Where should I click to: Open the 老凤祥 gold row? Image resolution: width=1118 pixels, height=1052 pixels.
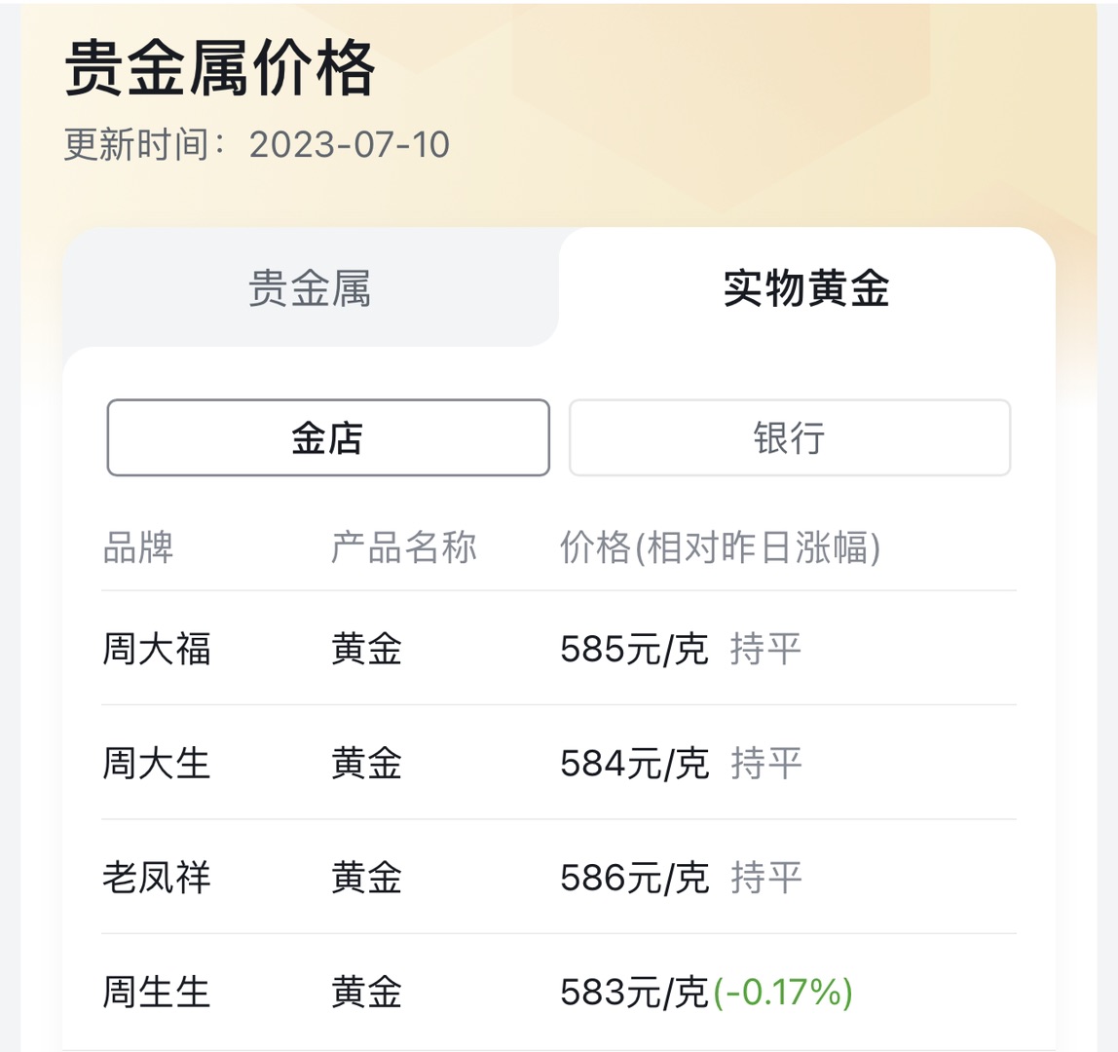559,877
